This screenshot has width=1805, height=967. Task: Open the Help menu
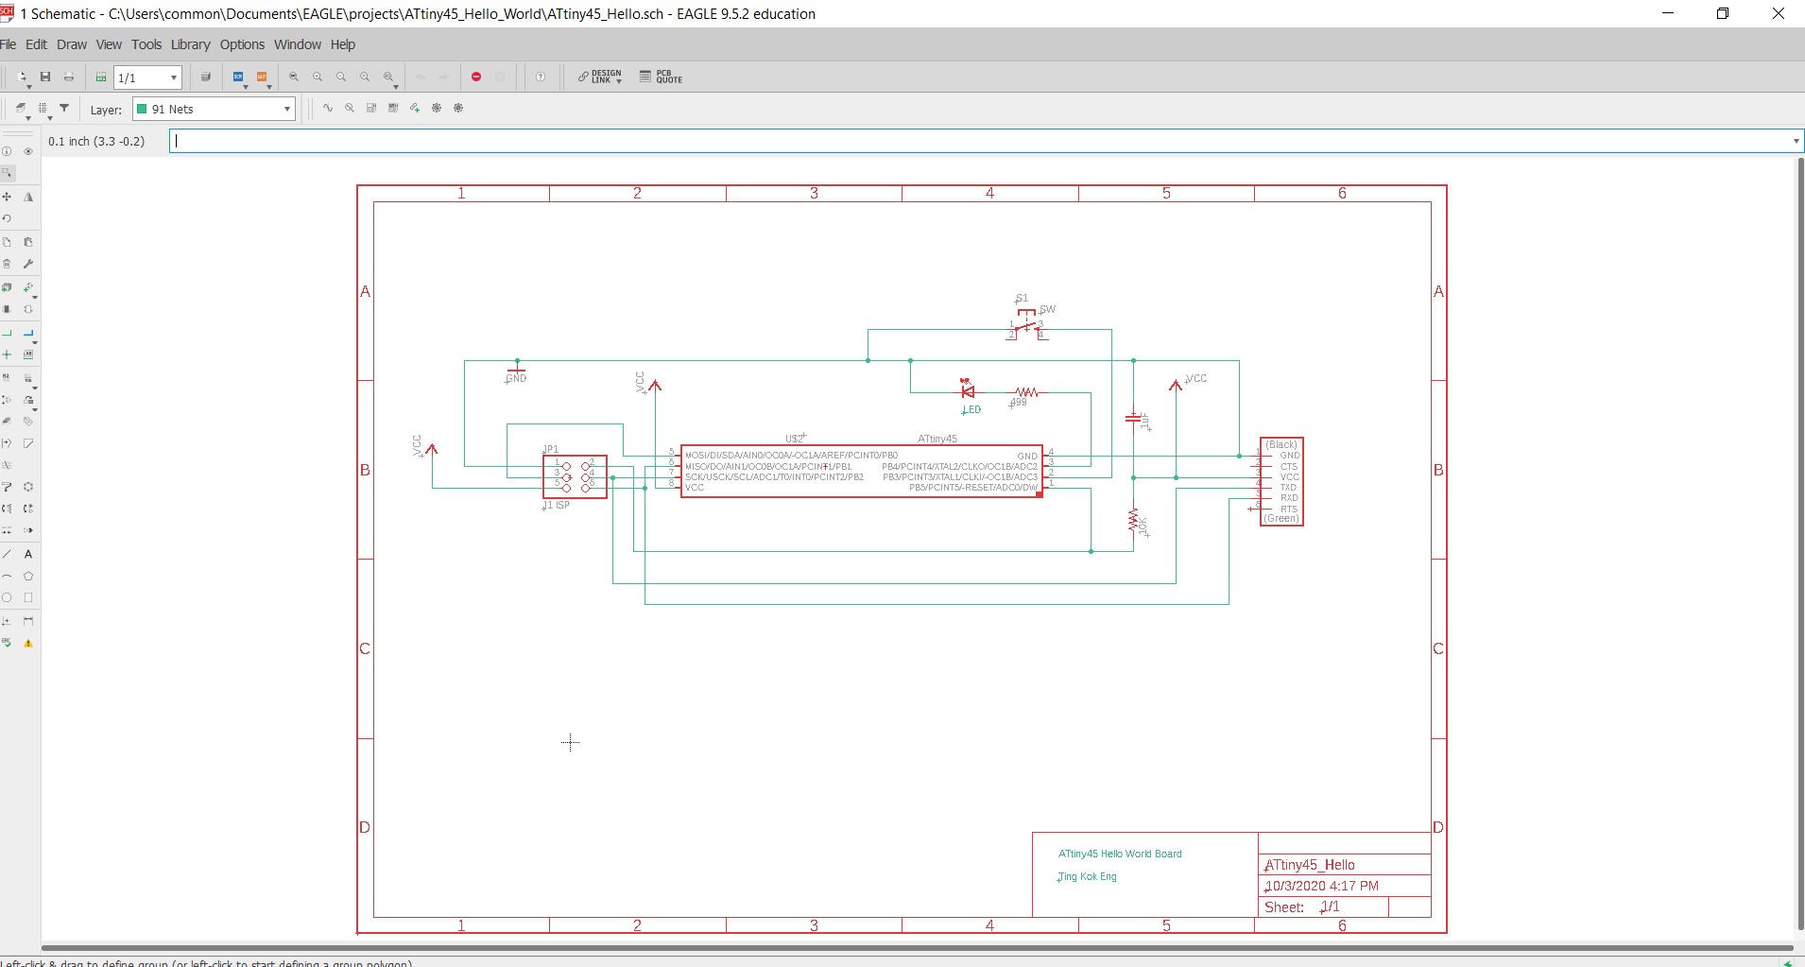click(343, 44)
